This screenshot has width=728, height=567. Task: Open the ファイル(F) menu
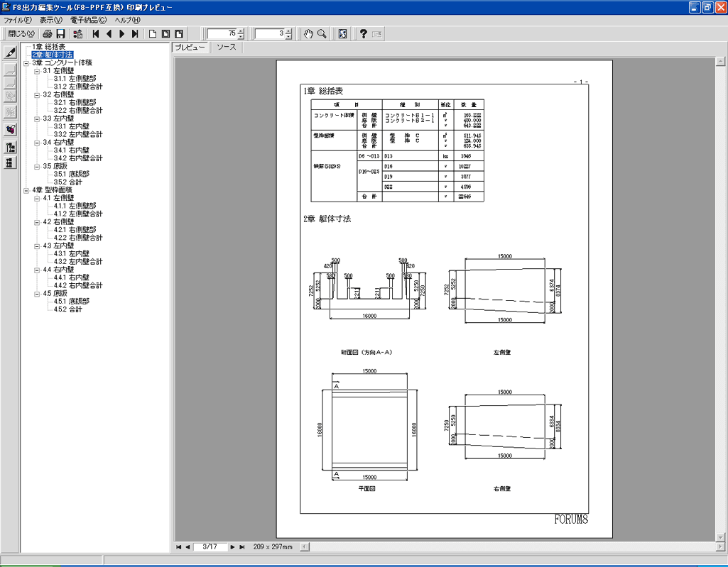(18, 20)
